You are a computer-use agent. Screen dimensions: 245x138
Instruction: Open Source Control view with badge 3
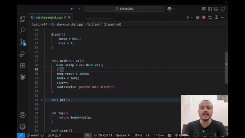(23, 42)
